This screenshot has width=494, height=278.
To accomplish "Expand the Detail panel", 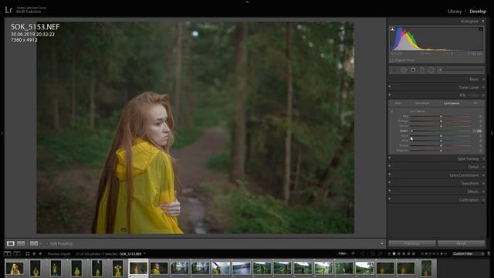I will (x=483, y=167).
